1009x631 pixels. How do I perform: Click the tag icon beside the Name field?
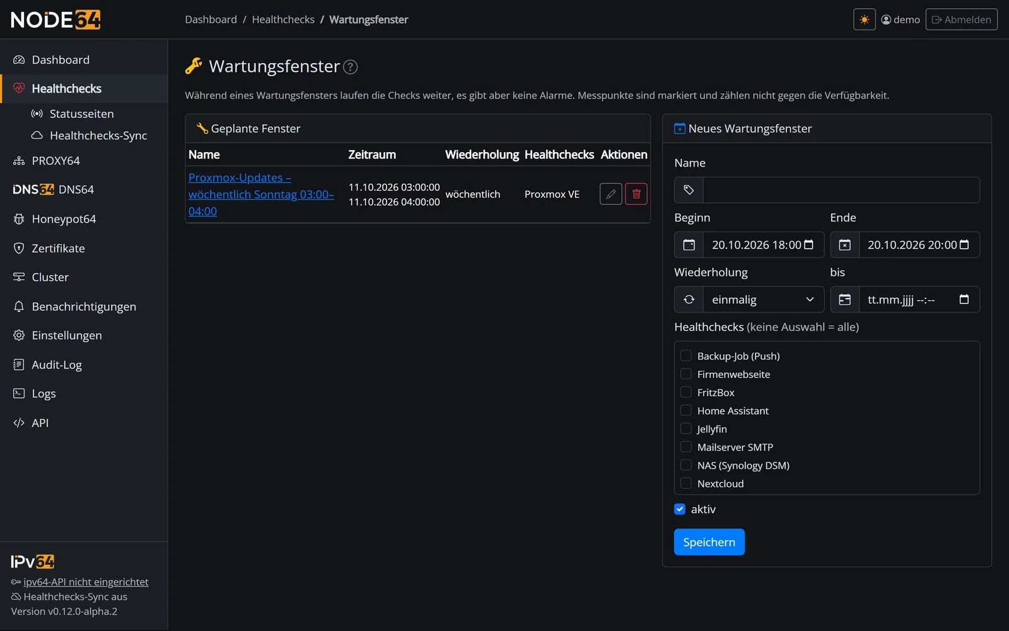click(x=689, y=190)
